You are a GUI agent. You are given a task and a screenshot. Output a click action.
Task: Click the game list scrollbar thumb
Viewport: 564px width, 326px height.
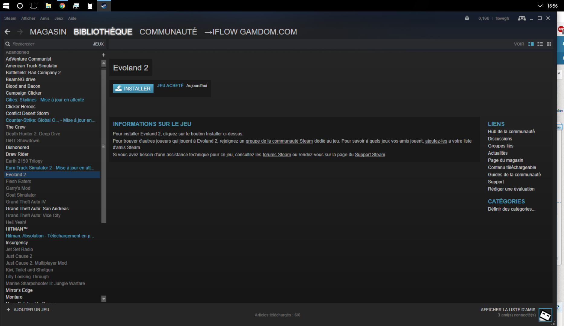pos(104,146)
